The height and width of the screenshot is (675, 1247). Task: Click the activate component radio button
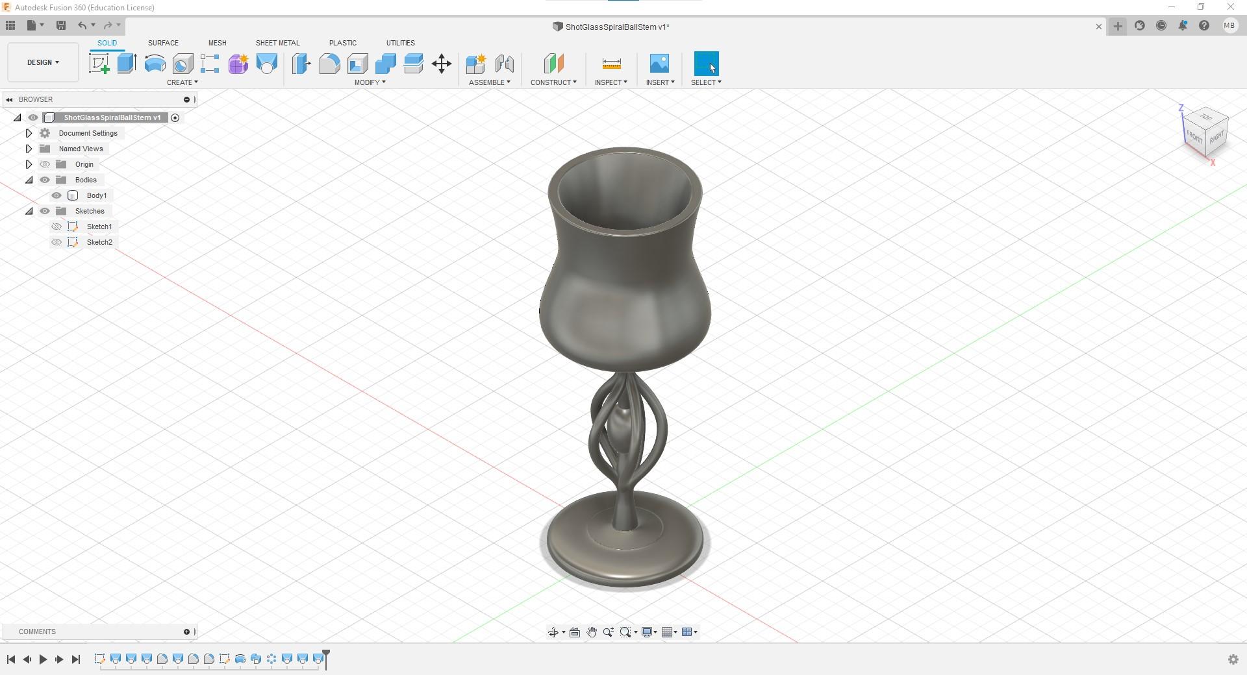(x=175, y=117)
